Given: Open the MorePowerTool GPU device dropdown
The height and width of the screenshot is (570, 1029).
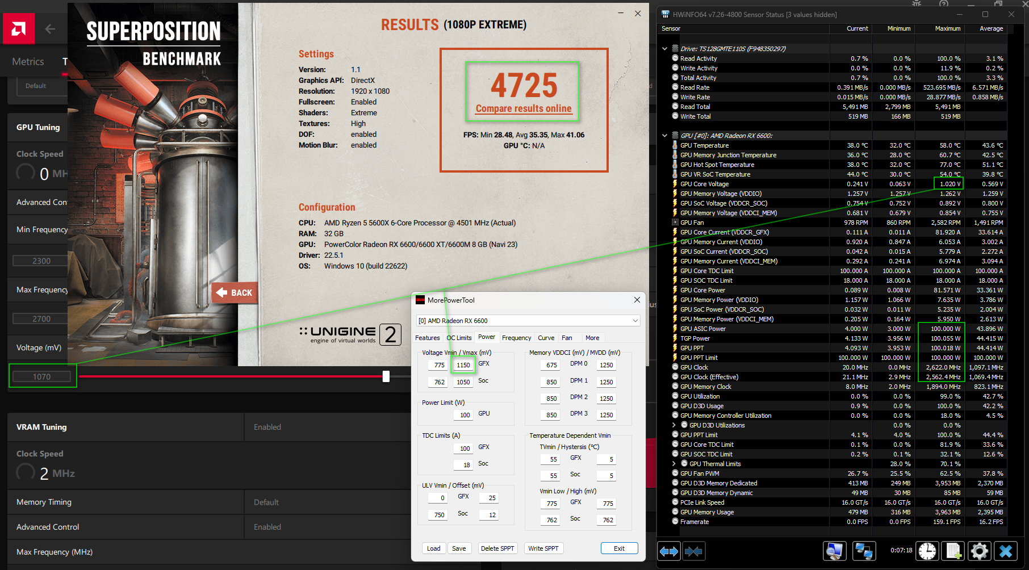Looking at the screenshot, I should pyautogui.click(x=528, y=320).
